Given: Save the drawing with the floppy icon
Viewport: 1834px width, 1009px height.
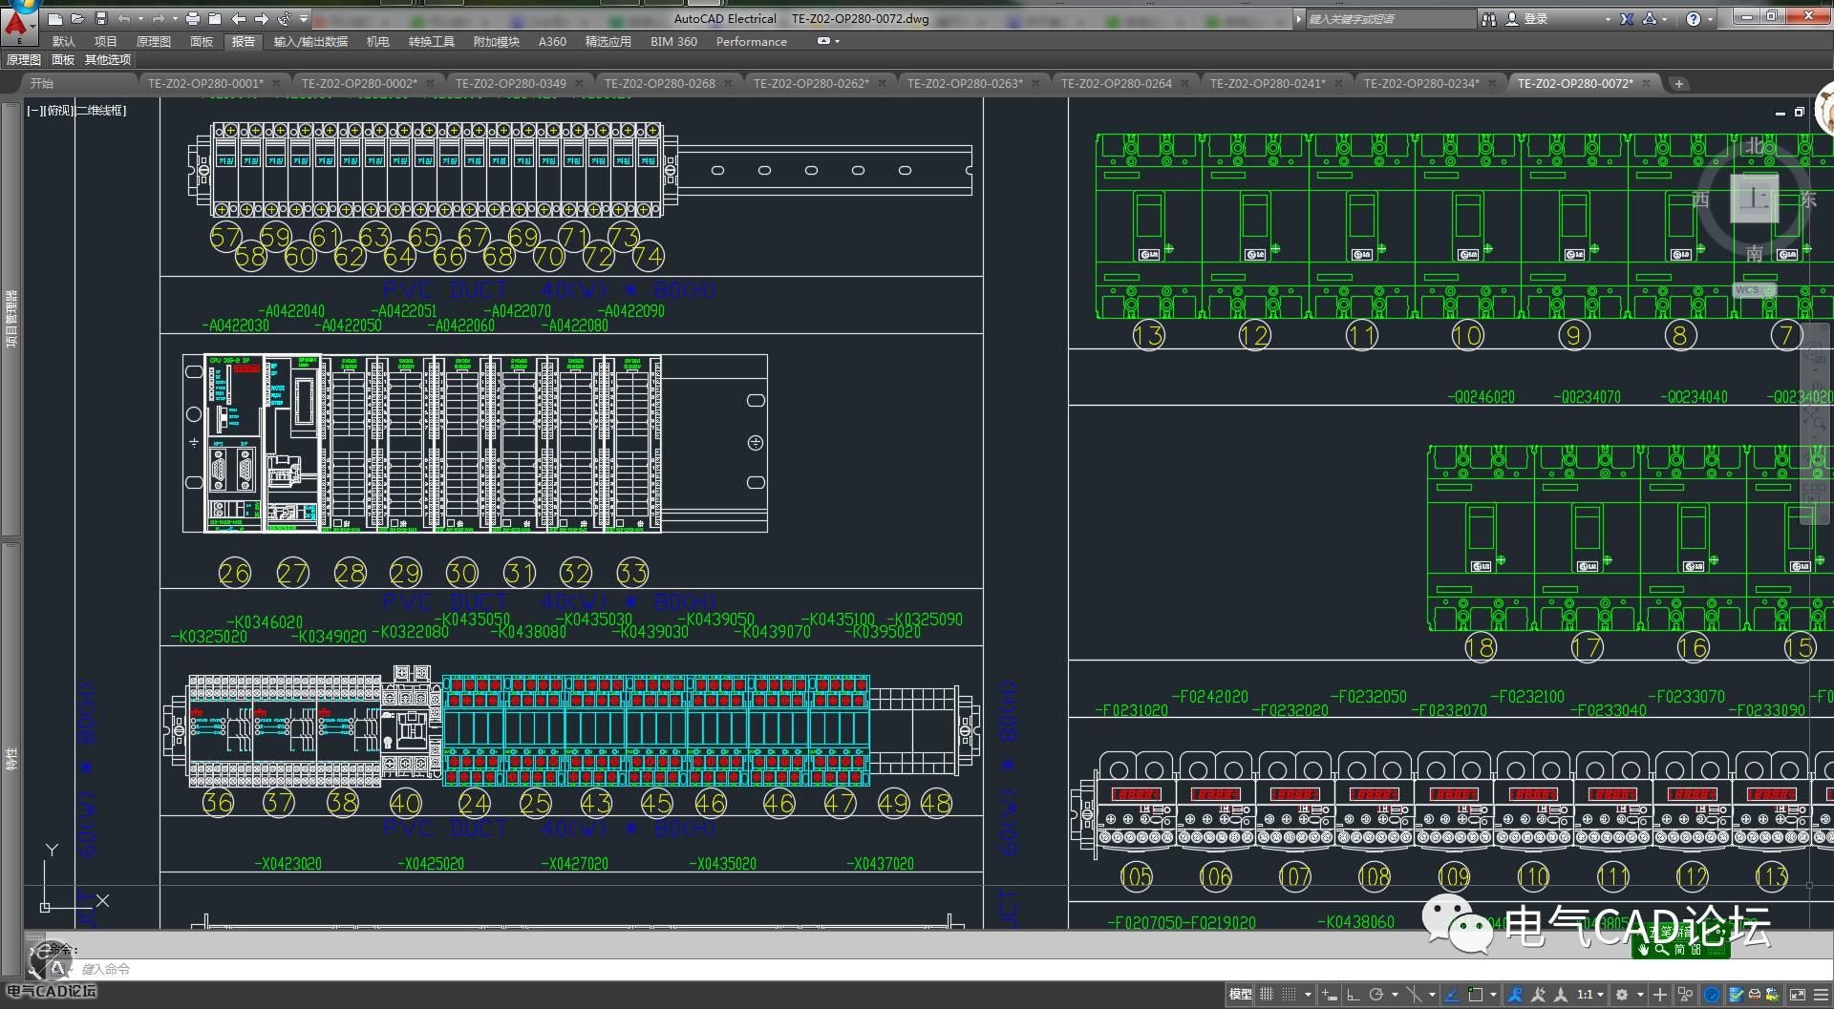Looking at the screenshot, I should point(100,18).
